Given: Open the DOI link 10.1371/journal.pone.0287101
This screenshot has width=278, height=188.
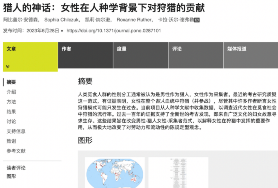Looking at the screenshot, I should tap(114, 31).
